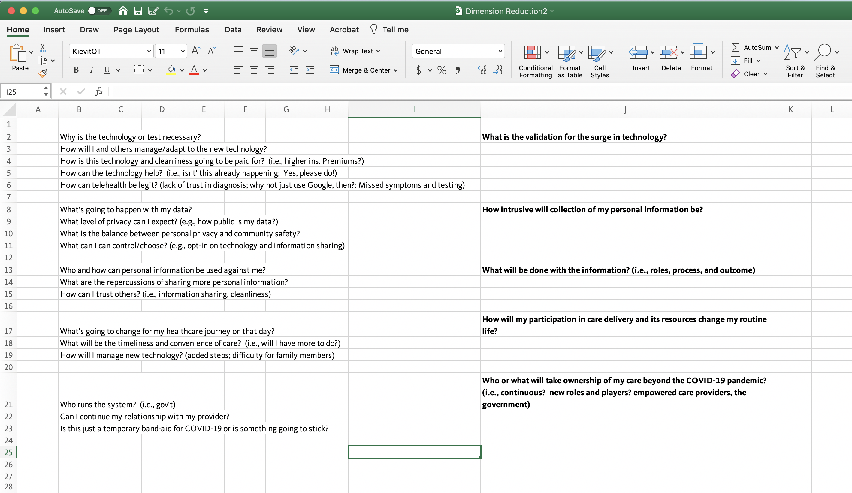
Task: Apply percent style to cells
Action: (442, 70)
